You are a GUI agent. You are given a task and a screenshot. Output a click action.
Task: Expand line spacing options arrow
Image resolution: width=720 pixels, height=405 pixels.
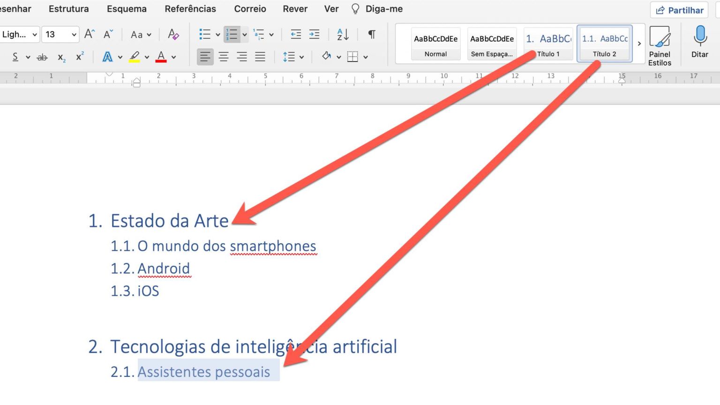tap(301, 57)
